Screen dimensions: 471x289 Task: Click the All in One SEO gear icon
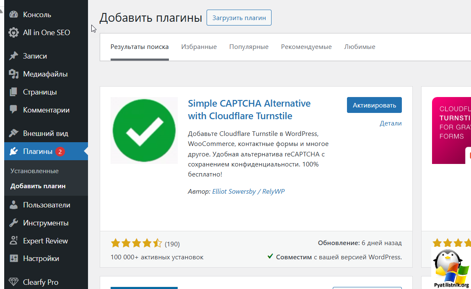point(13,32)
